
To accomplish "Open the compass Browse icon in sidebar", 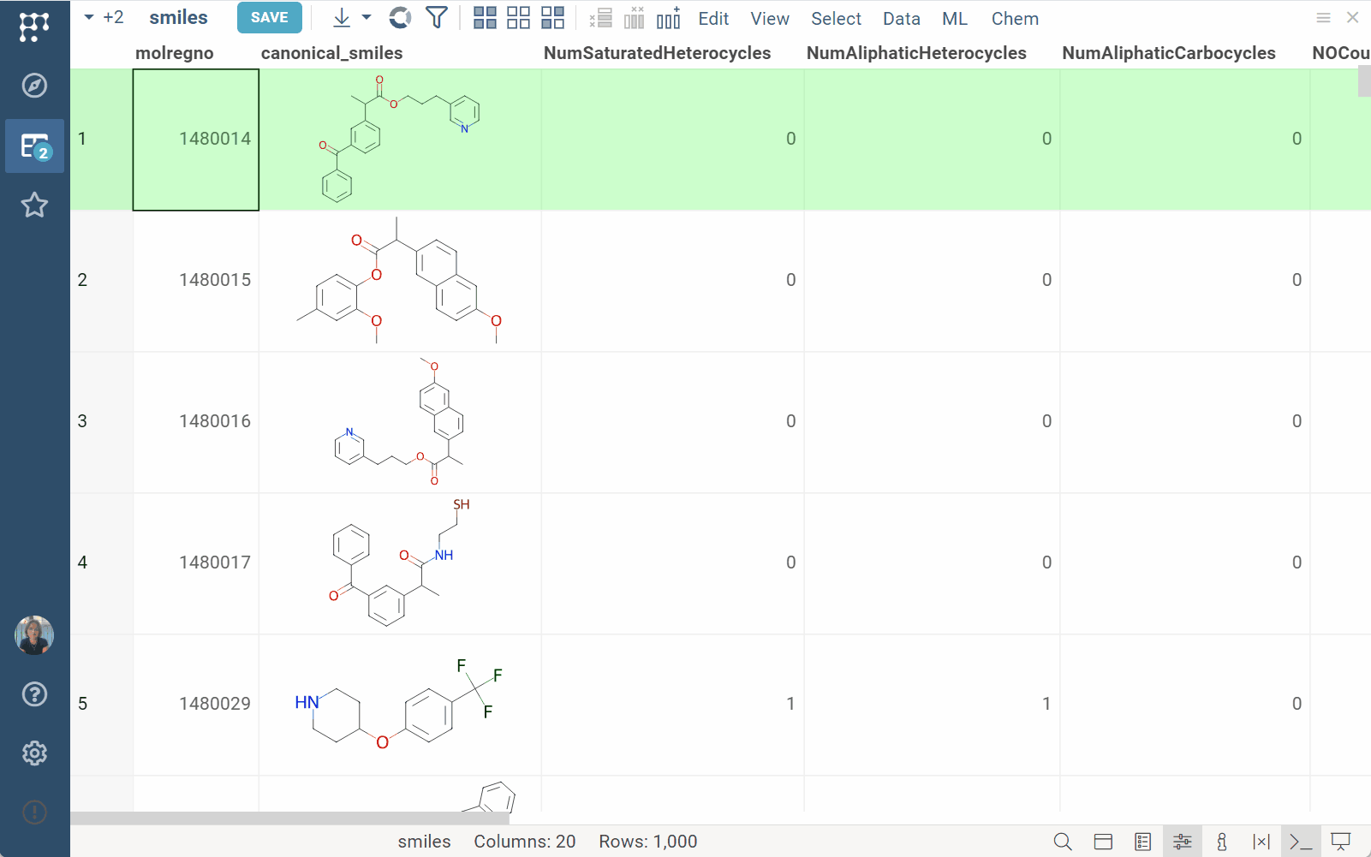I will coord(34,86).
